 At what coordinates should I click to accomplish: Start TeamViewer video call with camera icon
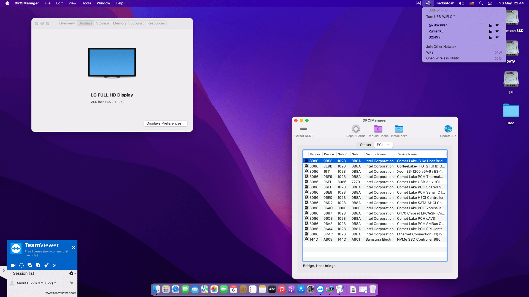[13, 265]
